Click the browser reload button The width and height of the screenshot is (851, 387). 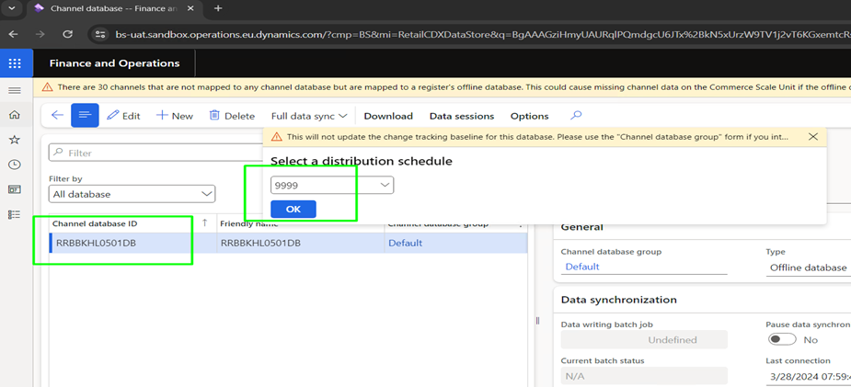pyautogui.click(x=68, y=34)
